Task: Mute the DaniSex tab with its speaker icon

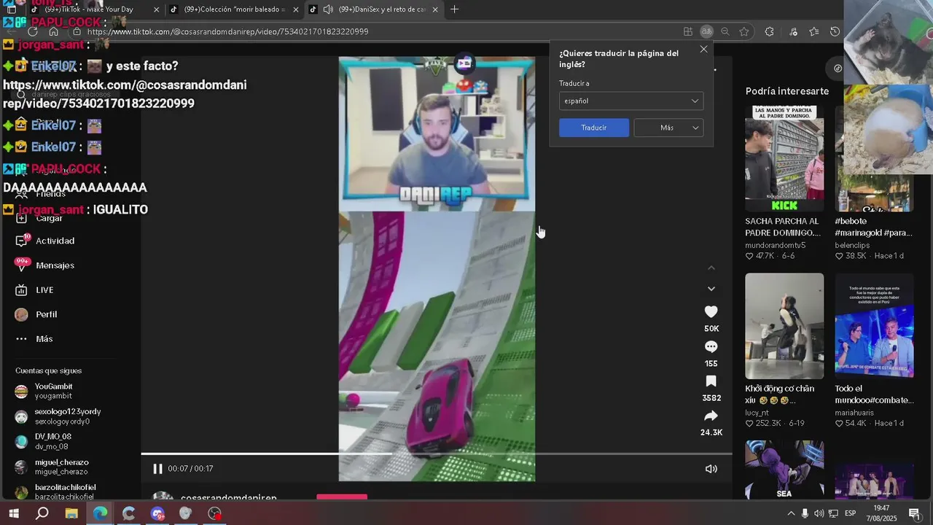Action: [328, 9]
